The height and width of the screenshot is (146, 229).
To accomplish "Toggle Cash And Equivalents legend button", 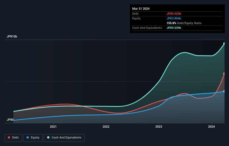I will click(64, 138).
